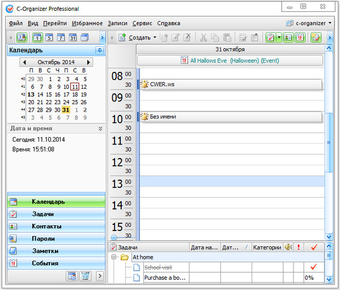Viewport: 340px width, 290px height.
Task: Go to next month in calendar
Action: (x=88, y=62)
